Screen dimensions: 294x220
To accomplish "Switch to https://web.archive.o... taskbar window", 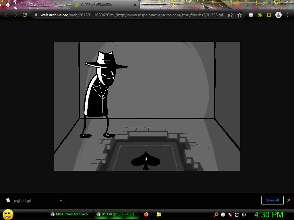I will (x=71, y=214).
